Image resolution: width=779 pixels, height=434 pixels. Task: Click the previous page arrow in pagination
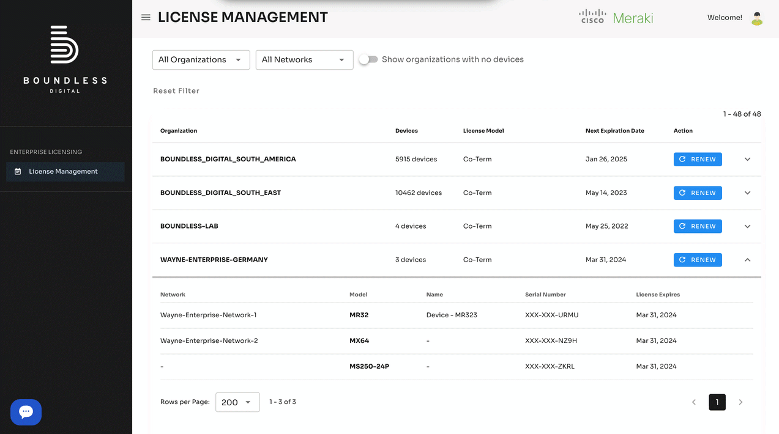(x=694, y=402)
